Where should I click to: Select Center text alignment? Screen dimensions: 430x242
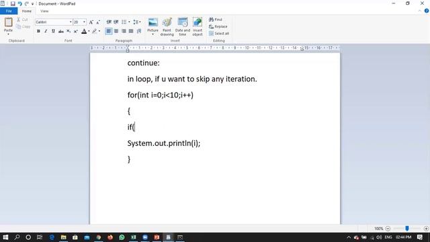coord(116,31)
